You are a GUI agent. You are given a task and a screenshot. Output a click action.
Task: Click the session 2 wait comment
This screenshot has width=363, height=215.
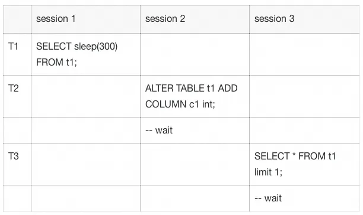tap(159, 131)
